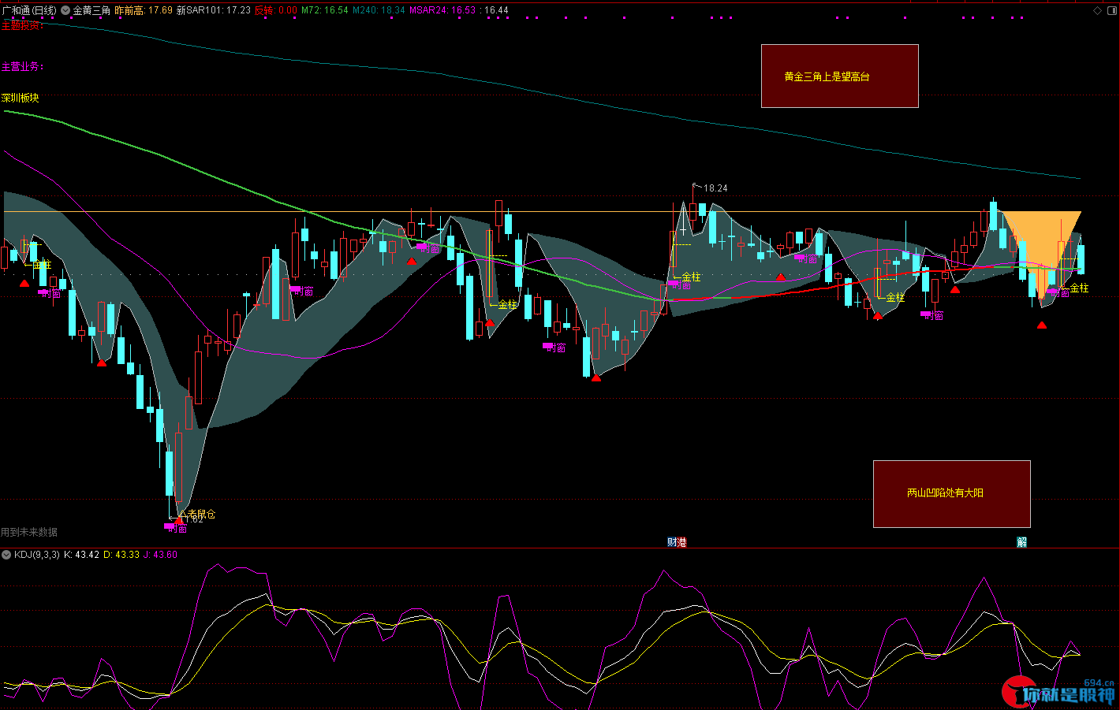Click the J: 43.60 value
The height and width of the screenshot is (710, 1120).
(x=160, y=555)
